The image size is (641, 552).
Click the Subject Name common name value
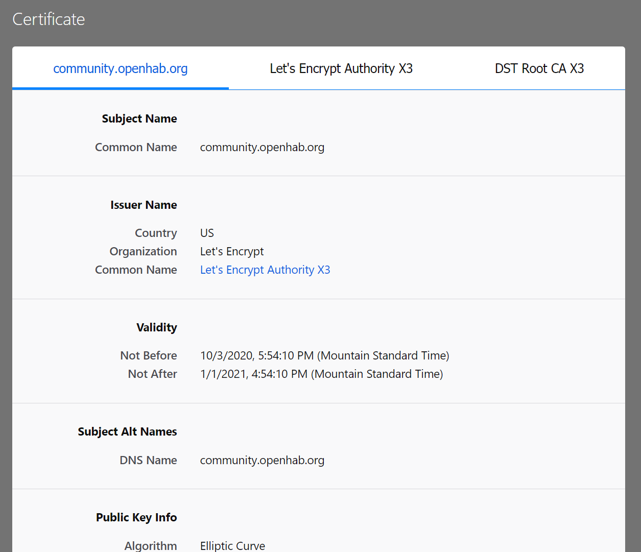click(262, 147)
